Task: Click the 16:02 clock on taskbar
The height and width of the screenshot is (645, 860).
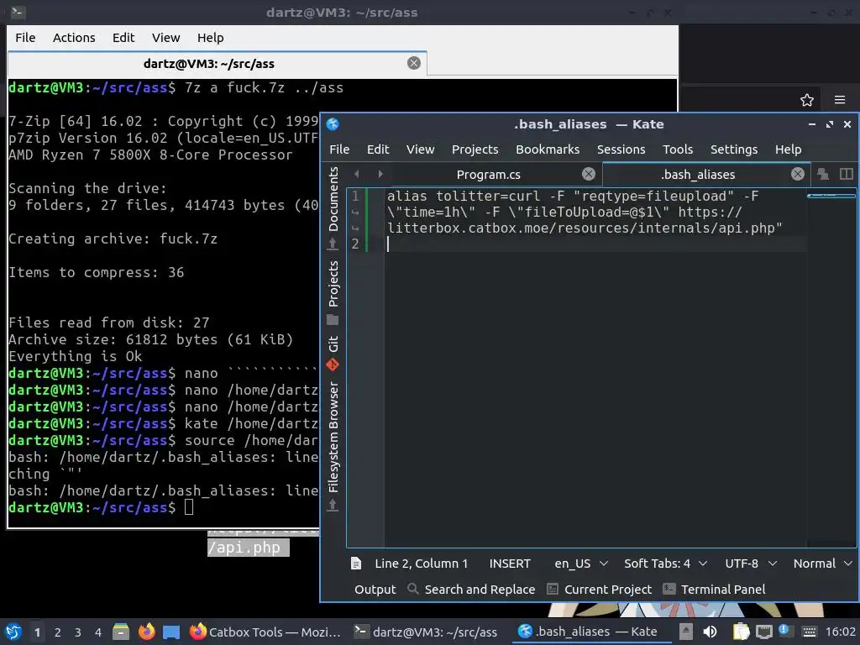Action: coord(840,632)
